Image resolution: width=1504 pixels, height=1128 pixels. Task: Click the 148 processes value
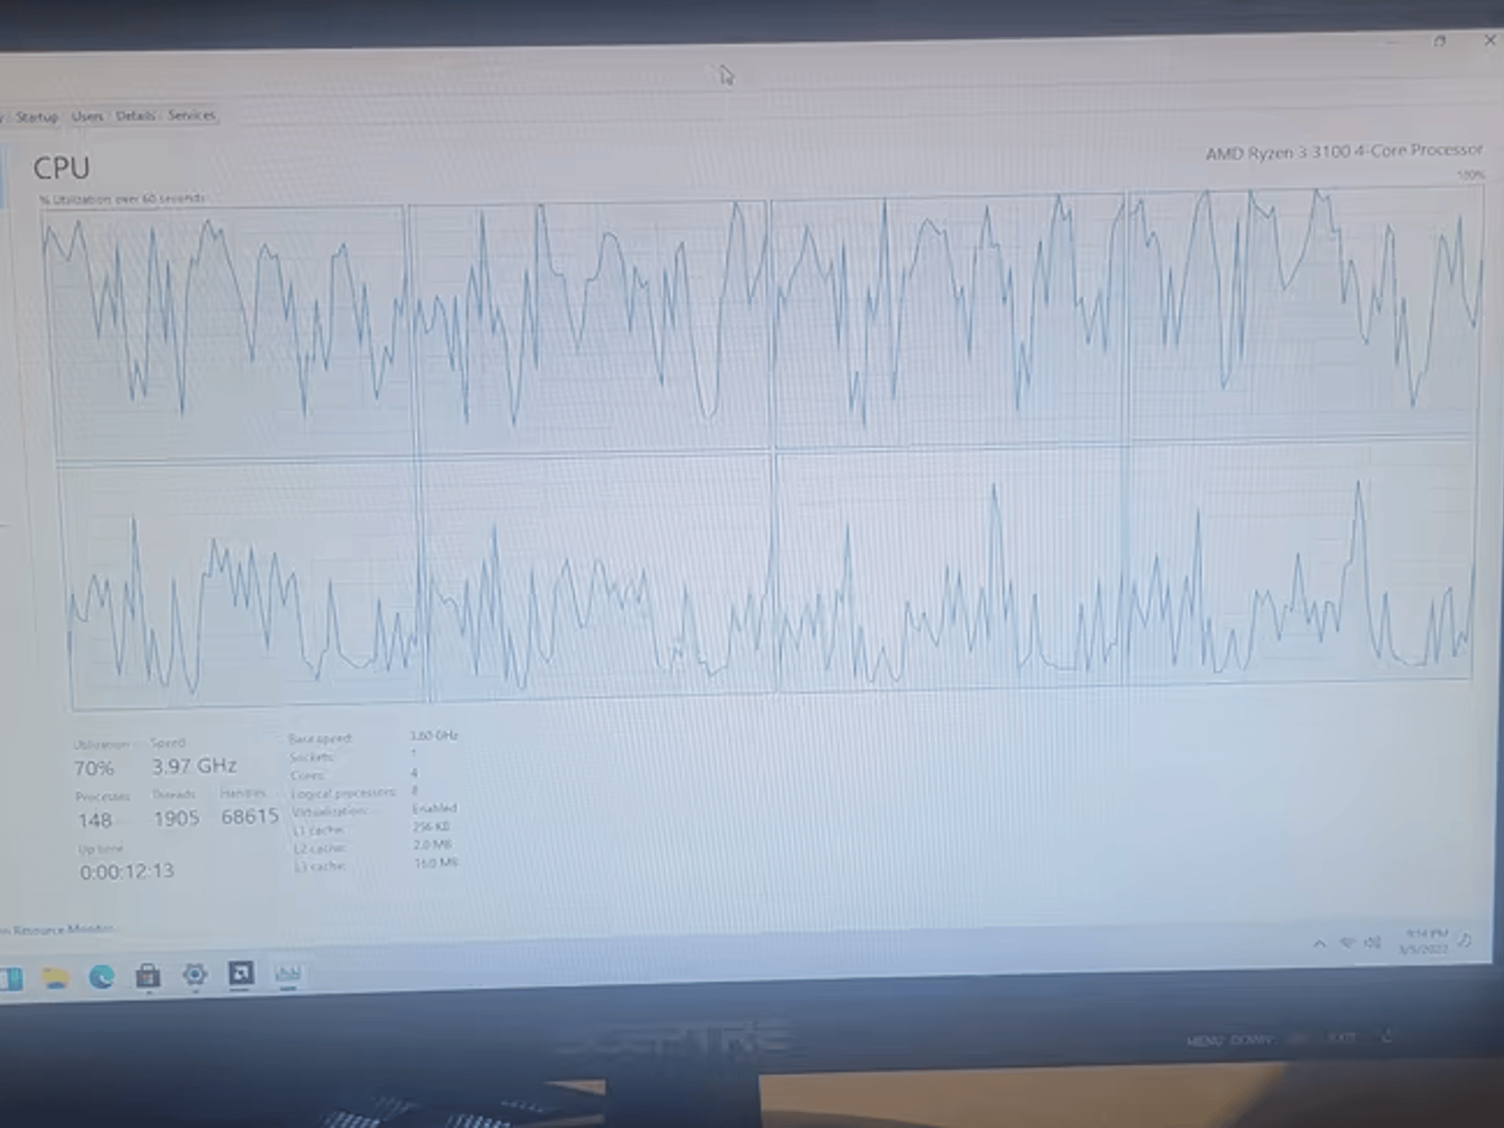coord(95,820)
